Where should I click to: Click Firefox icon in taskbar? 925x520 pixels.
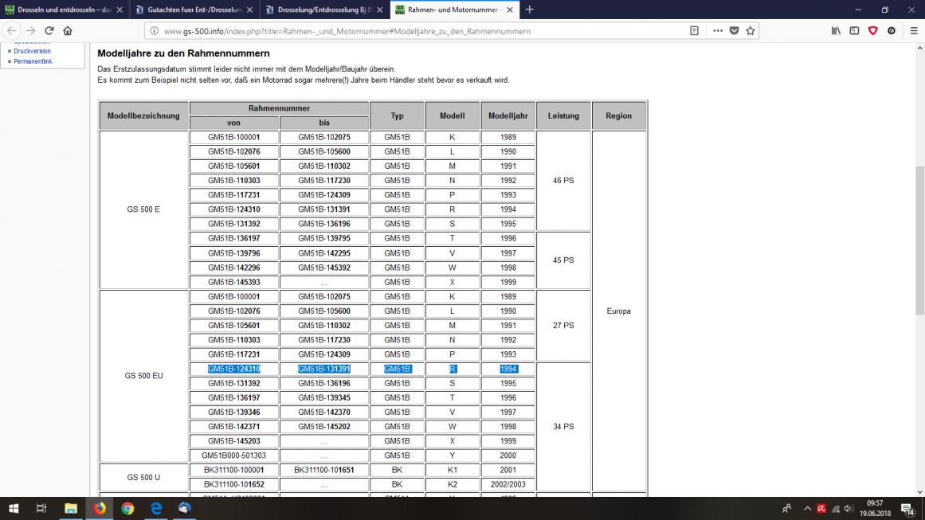click(x=99, y=508)
